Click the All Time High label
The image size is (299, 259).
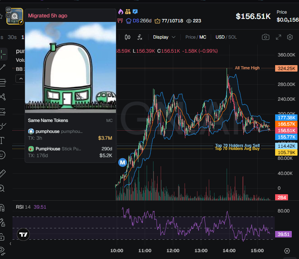click(x=247, y=68)
